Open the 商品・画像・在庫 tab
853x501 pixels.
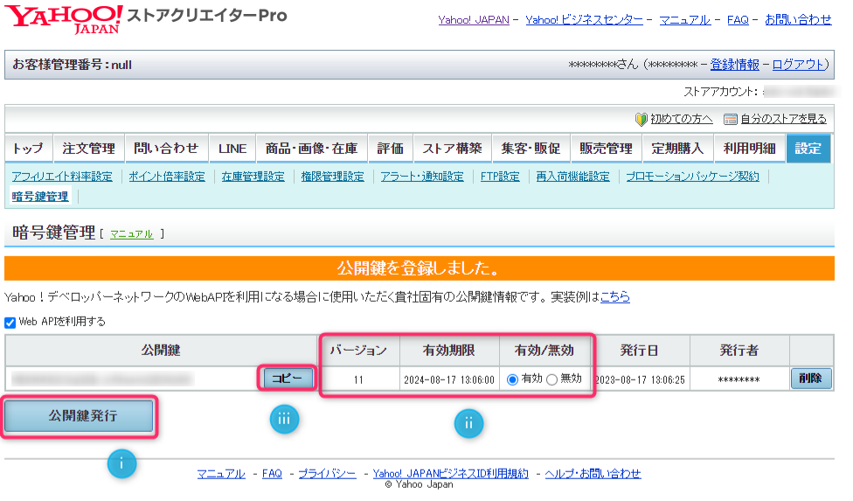(x=312, y=149)
